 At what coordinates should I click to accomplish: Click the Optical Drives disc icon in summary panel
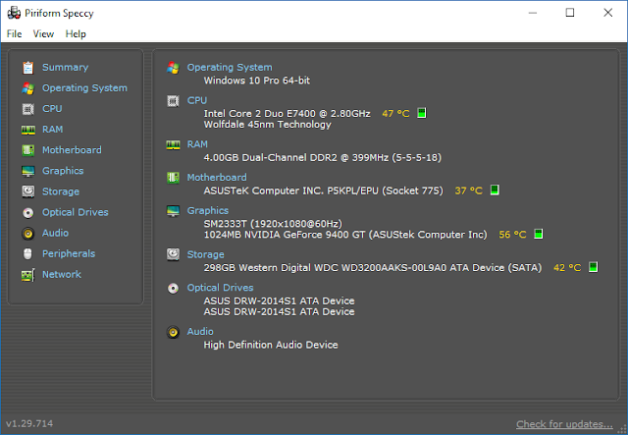click(x=173, y=289)
